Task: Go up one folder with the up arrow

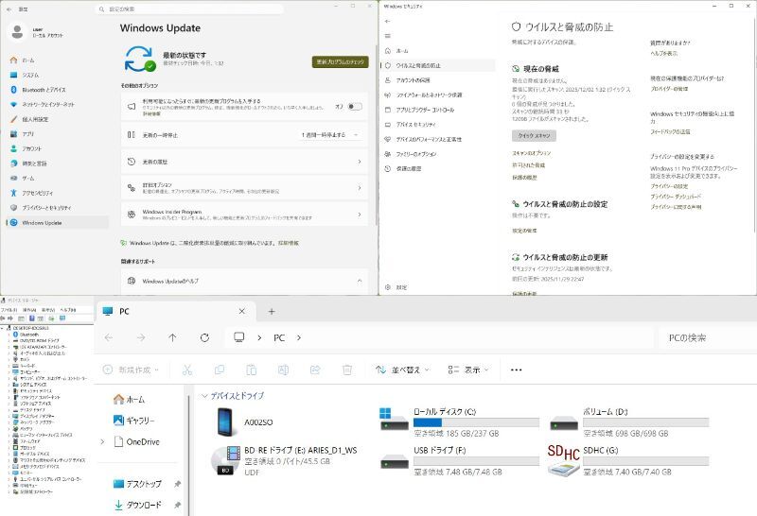Action: (x=172, y=337)
